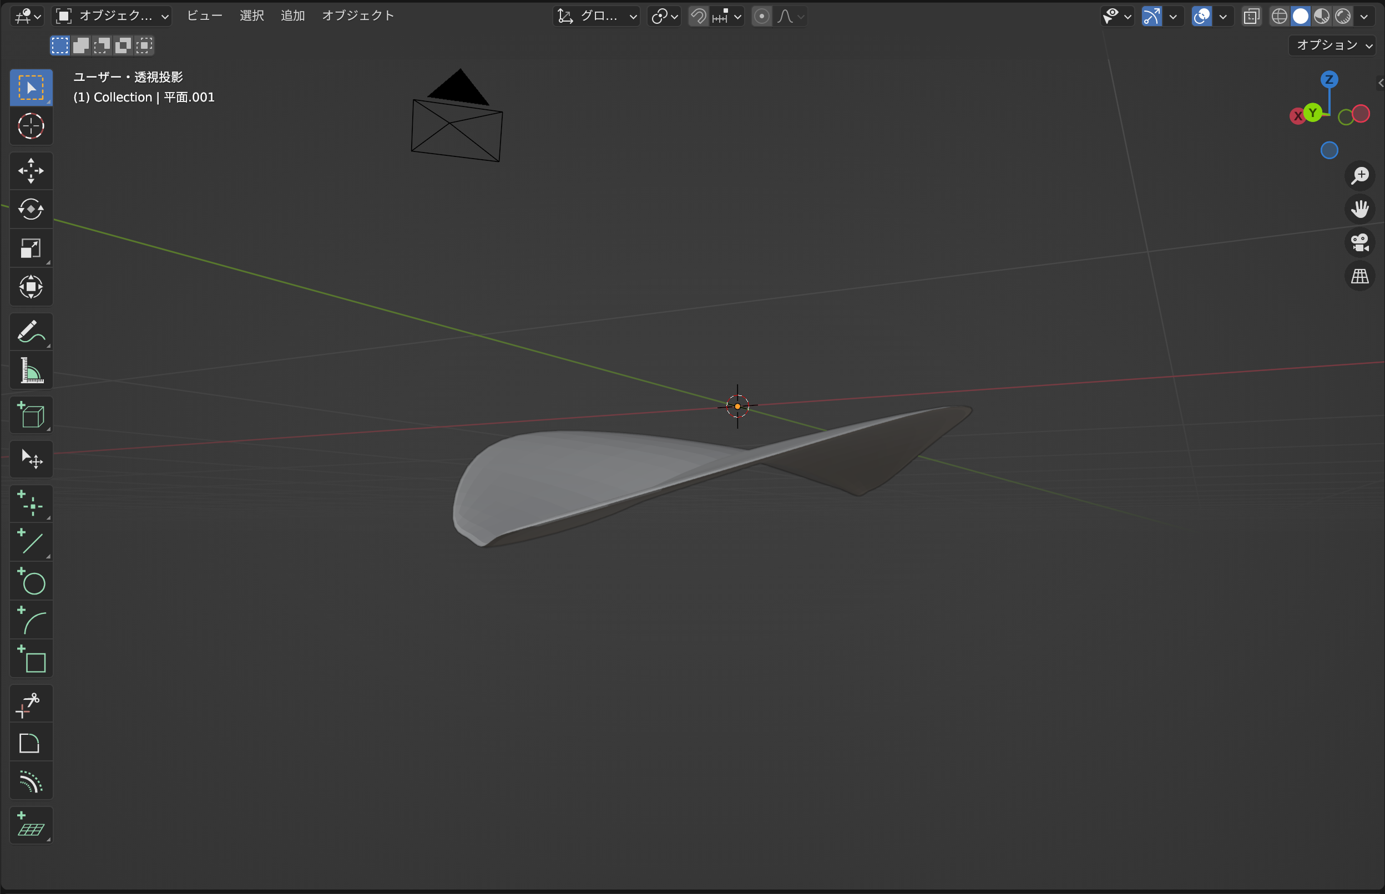The width and height of the screenshot is (1385, 894).
Task: Toggle camera view with camera icon
Action: click(1359, 243)
